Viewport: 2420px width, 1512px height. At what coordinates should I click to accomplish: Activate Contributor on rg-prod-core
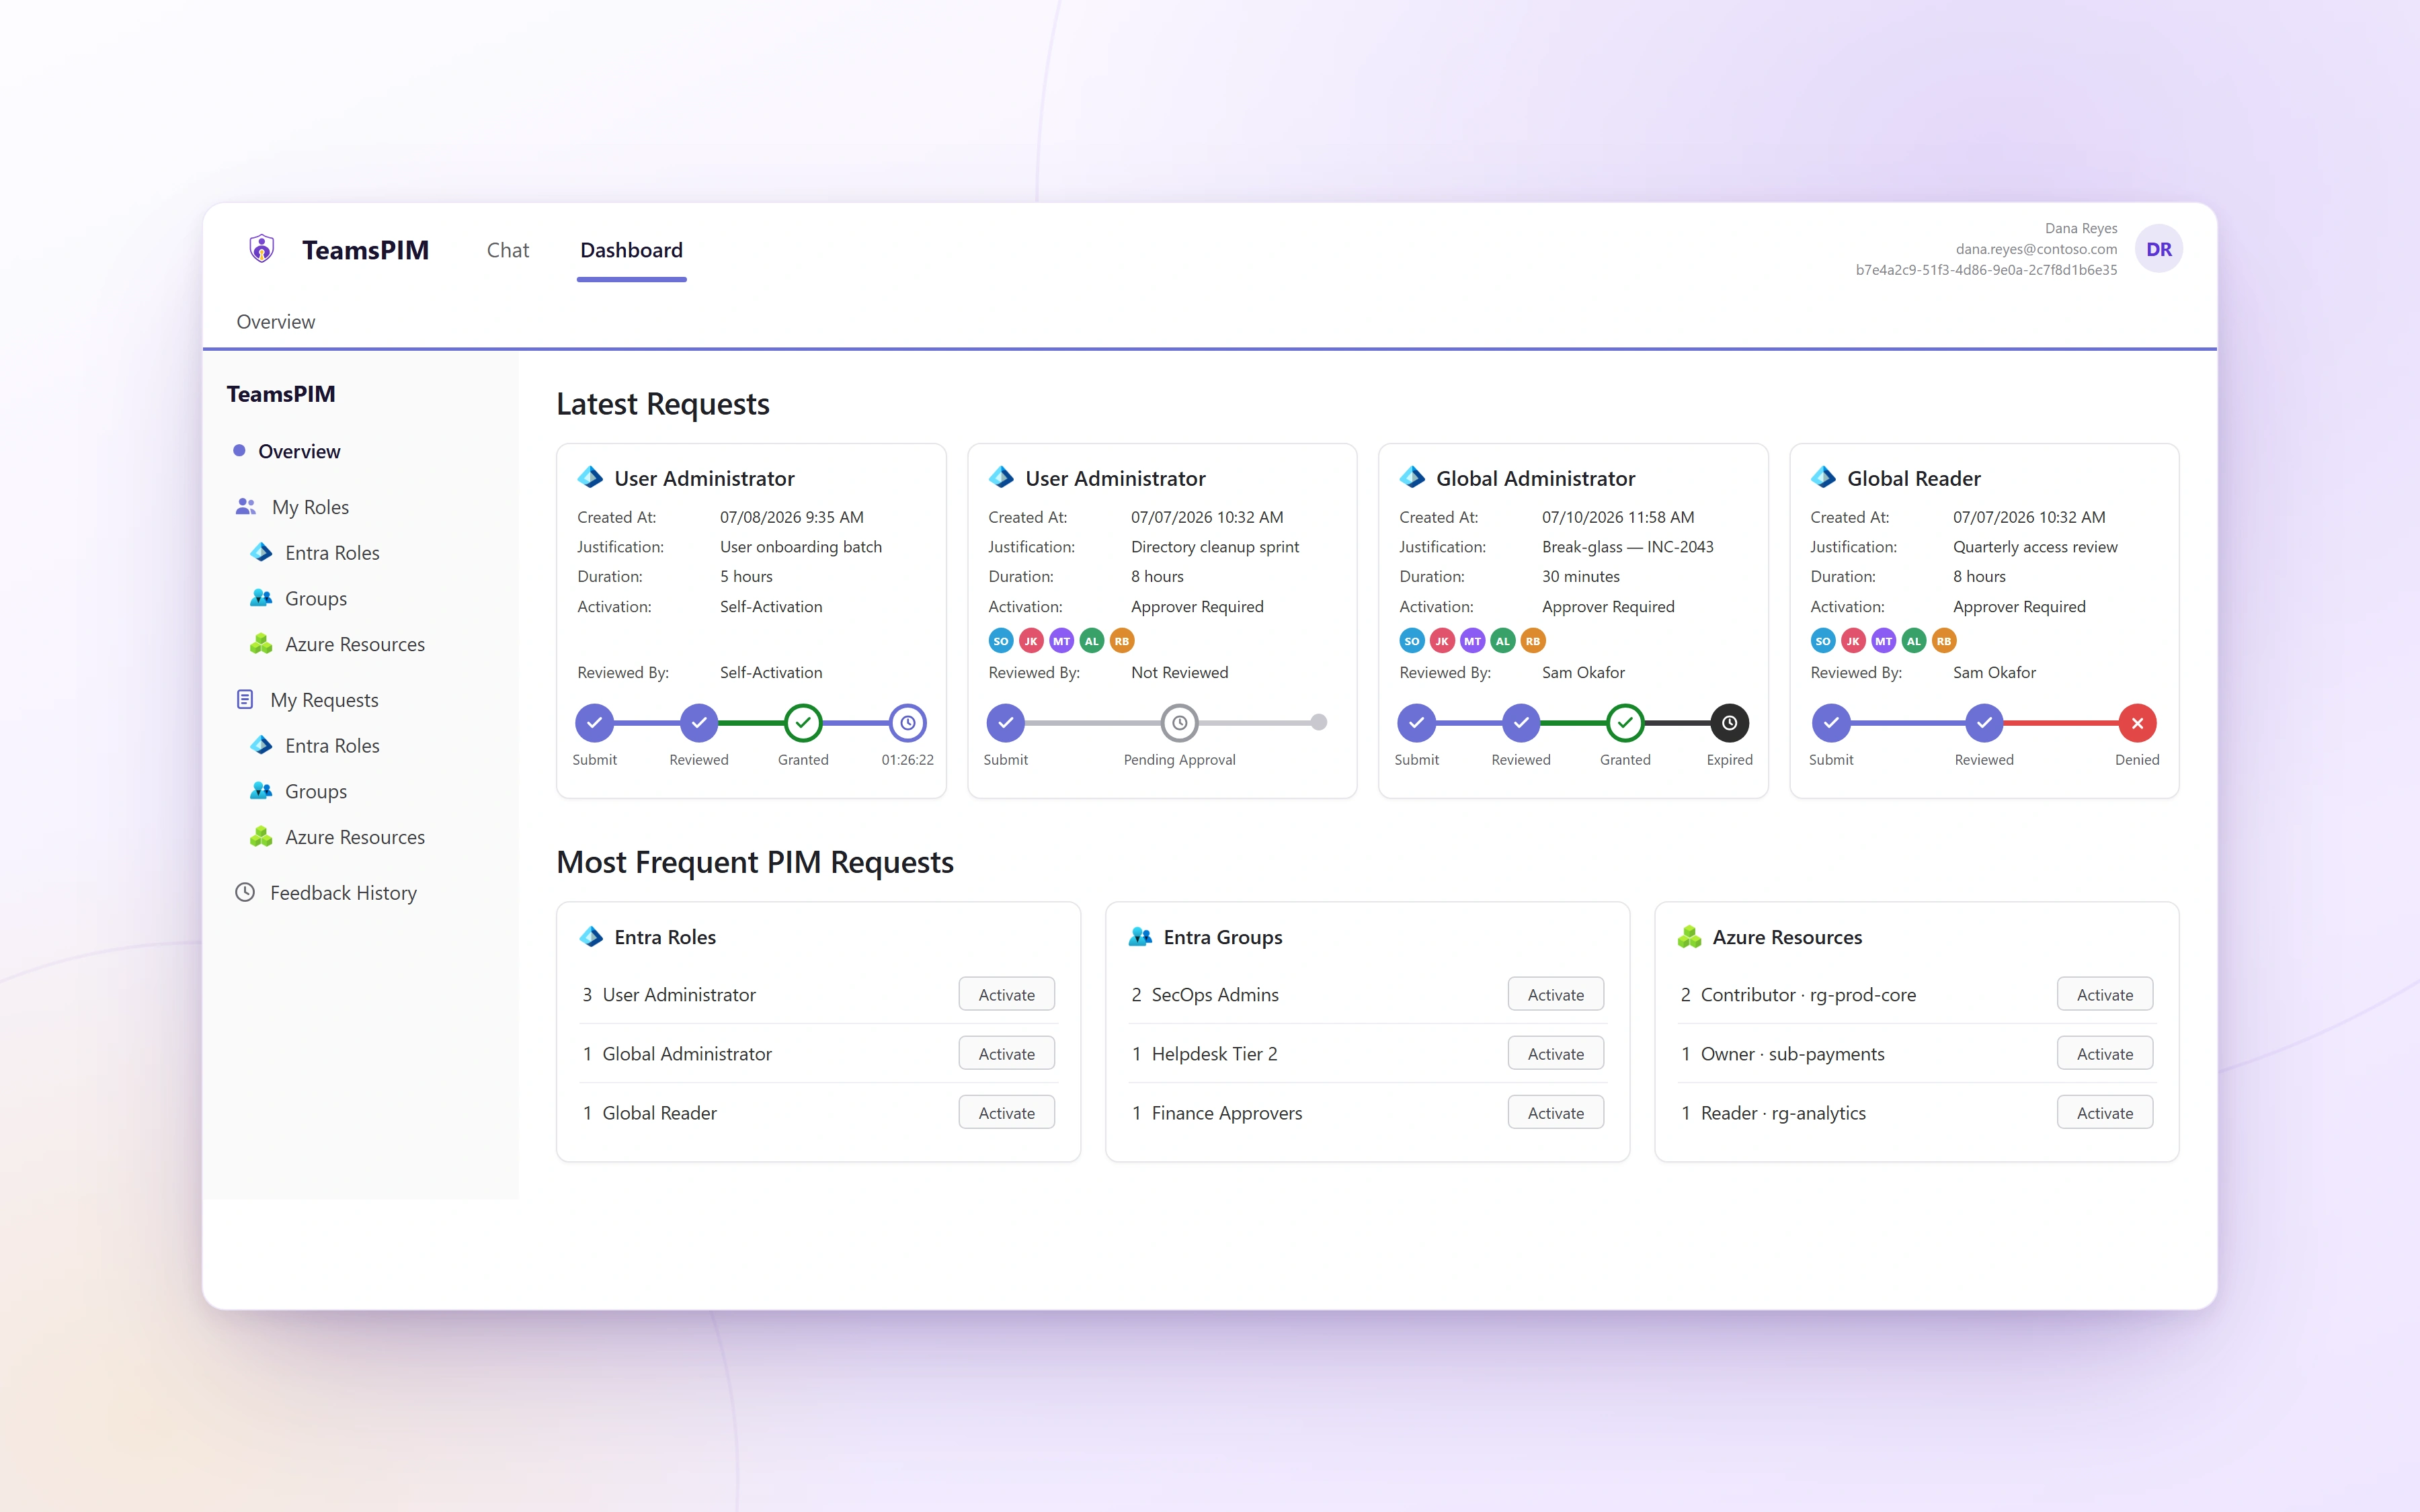[x=2104, y=994]
